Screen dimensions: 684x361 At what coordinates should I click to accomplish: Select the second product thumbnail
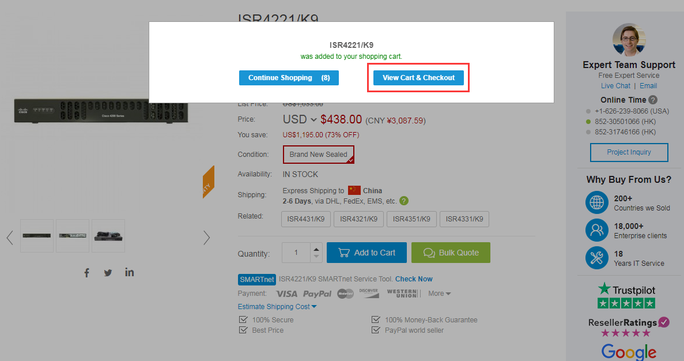73,235
